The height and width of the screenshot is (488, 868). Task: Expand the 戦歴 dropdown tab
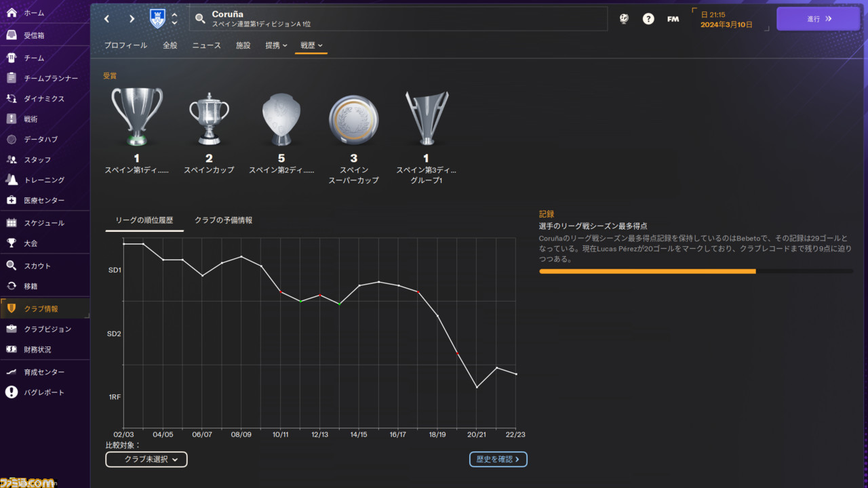pos(311,45)
